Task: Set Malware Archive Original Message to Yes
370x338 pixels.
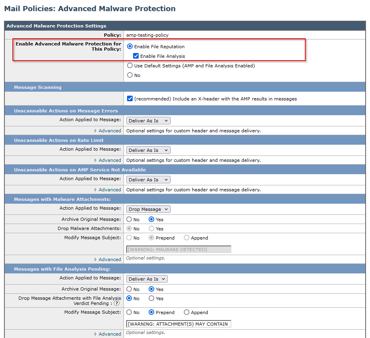Action: coord(151,219)
